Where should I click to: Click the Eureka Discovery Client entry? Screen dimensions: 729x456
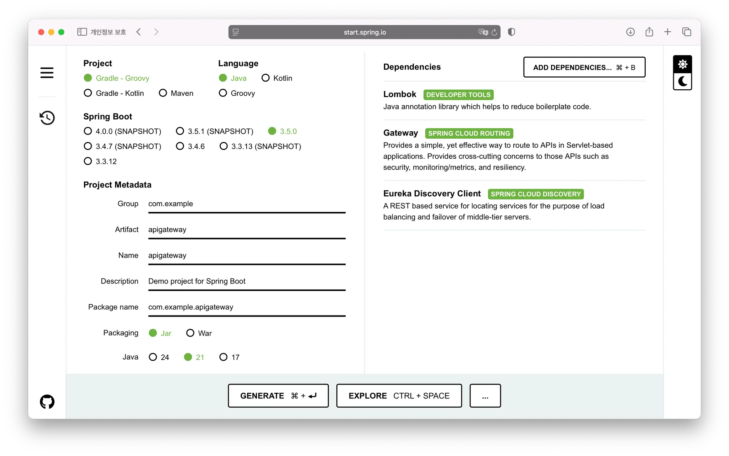coord(514,205)
